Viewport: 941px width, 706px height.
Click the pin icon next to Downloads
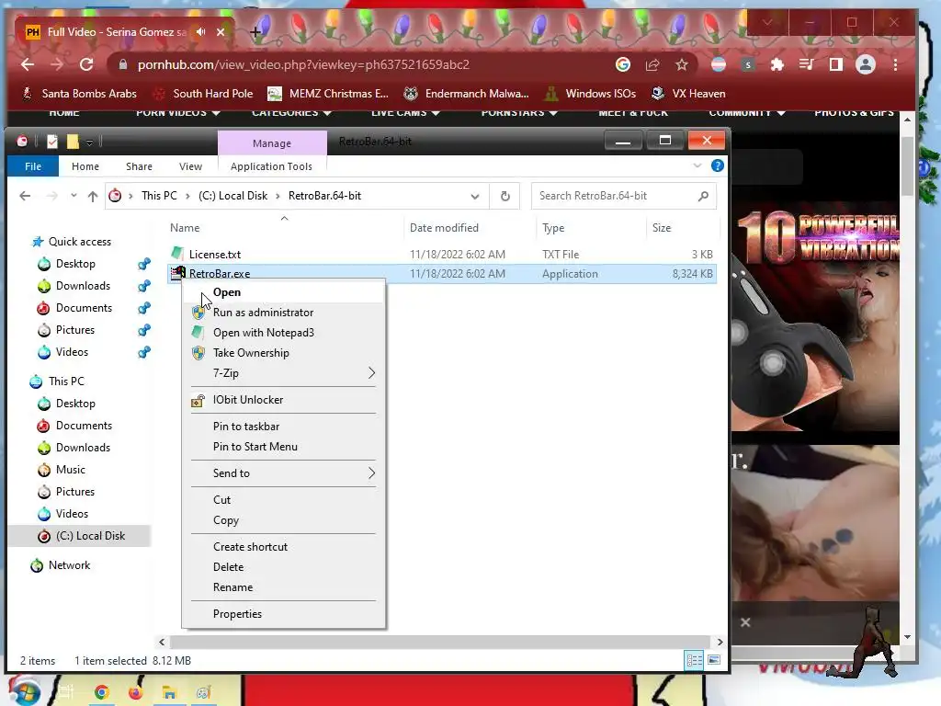pos(144,286)
